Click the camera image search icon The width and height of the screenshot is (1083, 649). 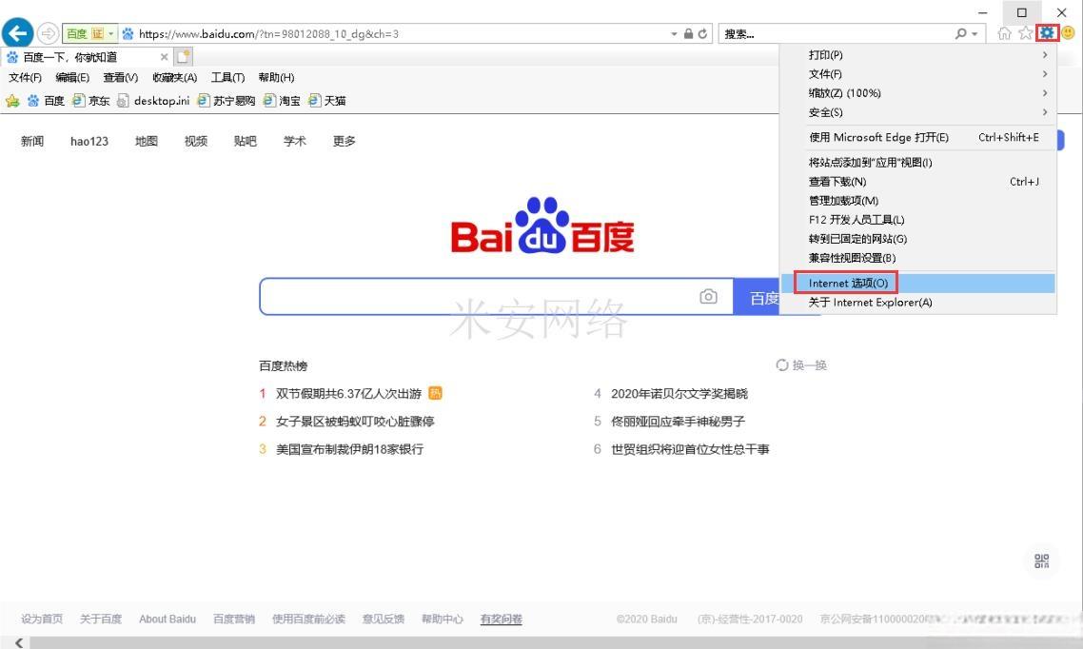(x=708, y=296)
